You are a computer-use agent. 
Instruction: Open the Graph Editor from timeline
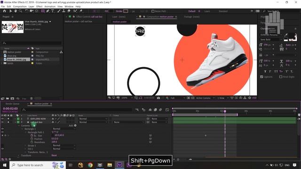[x=167, y=110]
